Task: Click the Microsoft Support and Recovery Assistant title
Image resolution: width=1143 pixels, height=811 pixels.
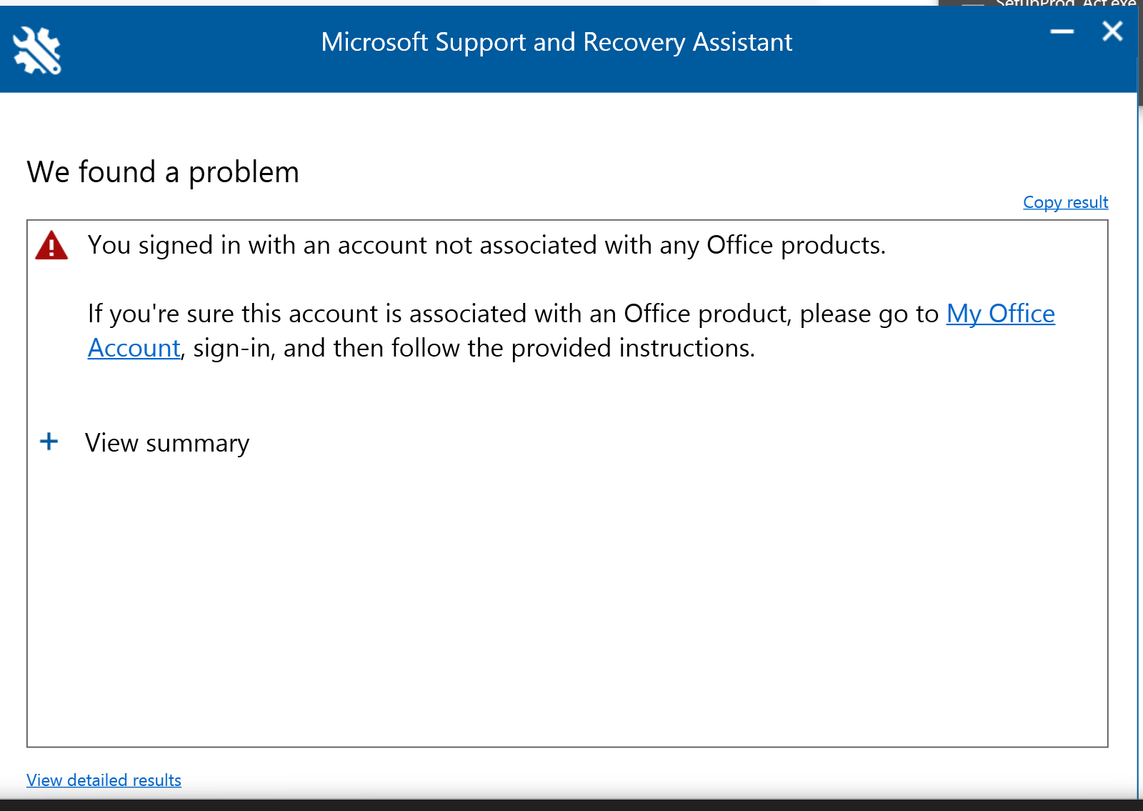Action: point(556,42)
